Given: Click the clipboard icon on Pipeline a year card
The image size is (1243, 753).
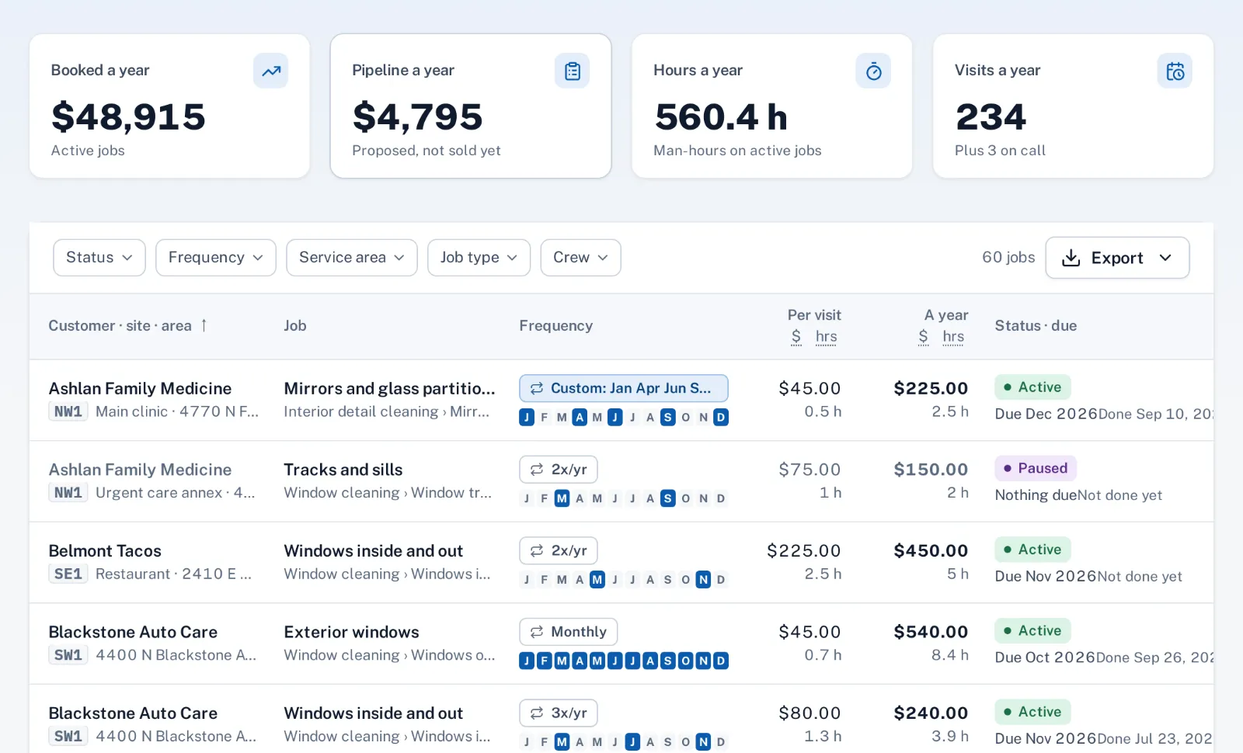Looking at the screenshot, I should [573, 71].
